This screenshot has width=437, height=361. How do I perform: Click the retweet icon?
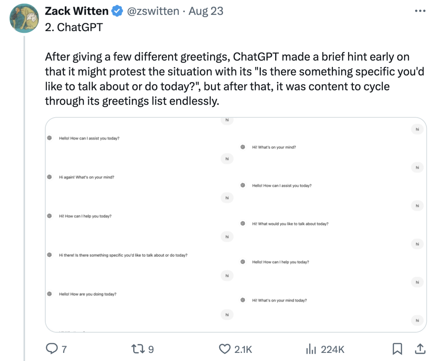click(x=138, y=349)
